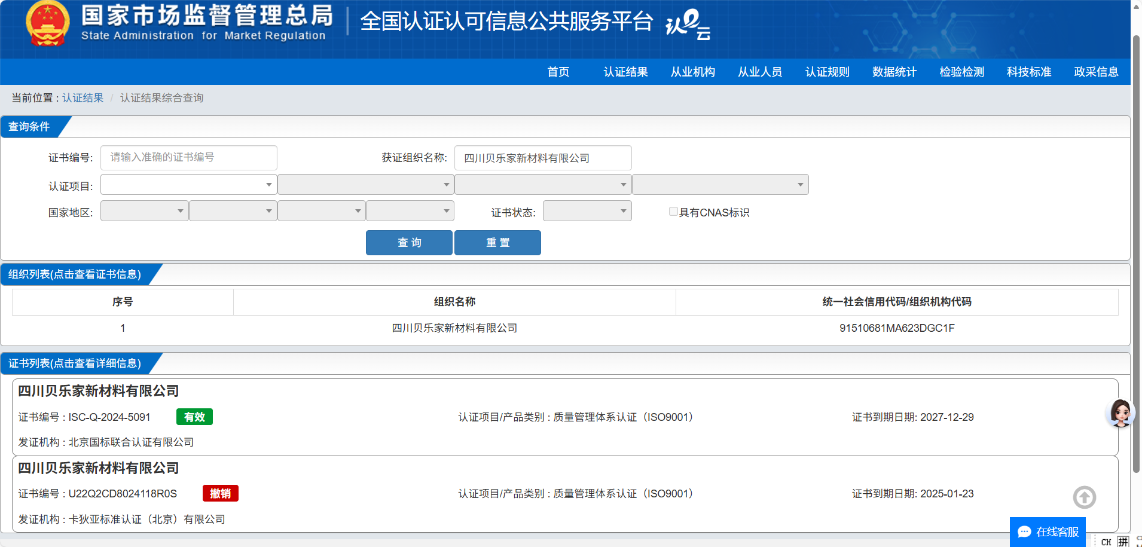Click the CH input language indicator

click(x=1106, y=542)
